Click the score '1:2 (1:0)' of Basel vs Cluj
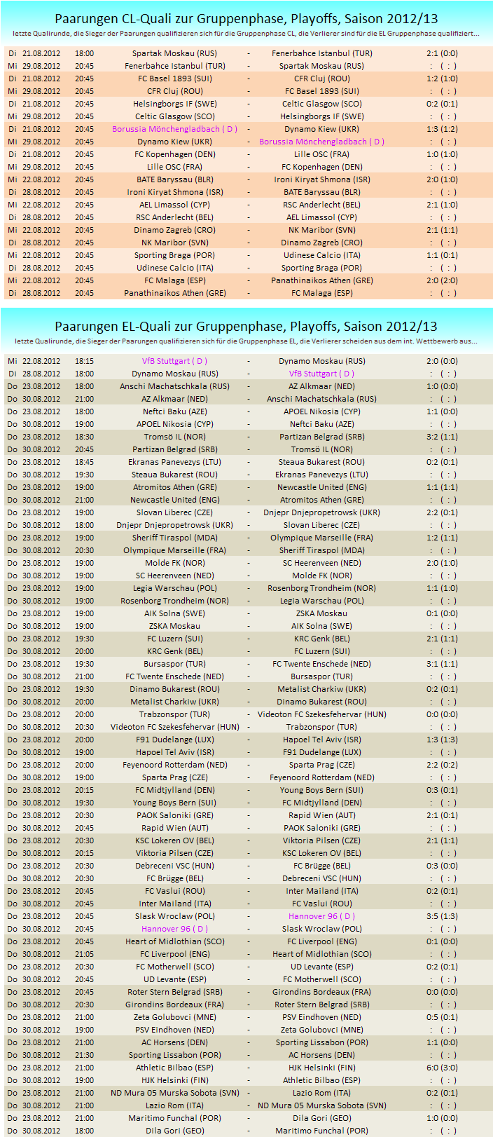 [443, 79]
